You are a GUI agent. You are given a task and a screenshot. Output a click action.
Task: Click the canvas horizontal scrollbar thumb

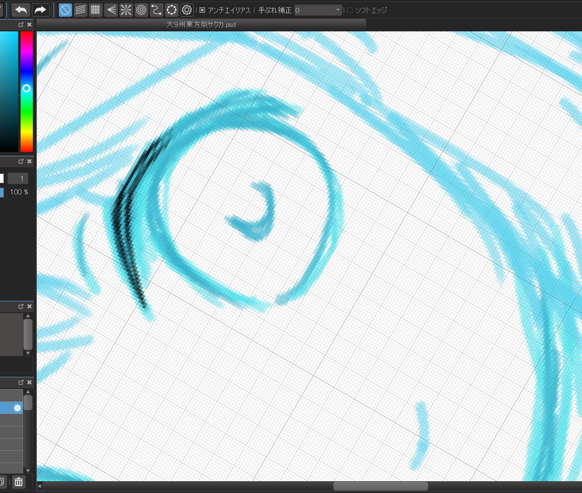380,486
